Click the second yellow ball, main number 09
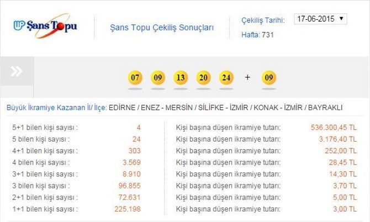 pyautogui.click(x=158, y=78)
